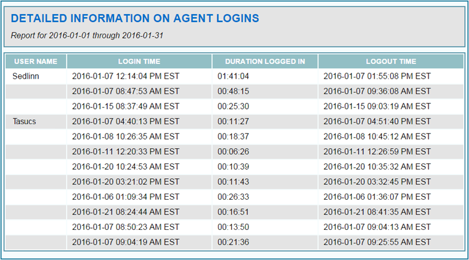
Task: Click logout time 2016-01-15 09:03:19 AM EST
Action: tap(377, 106)
